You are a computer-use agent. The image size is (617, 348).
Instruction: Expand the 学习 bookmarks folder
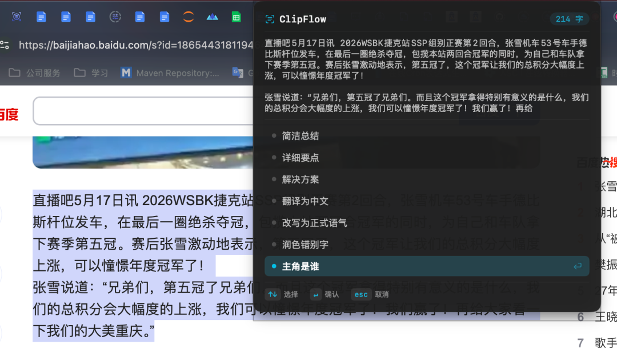pos(91,73)
